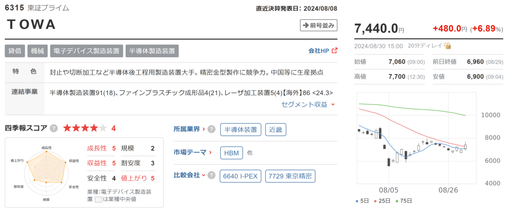Click the HBM theme tag
512x209 pixels.
pyautogui.click(x=232, y=152)
